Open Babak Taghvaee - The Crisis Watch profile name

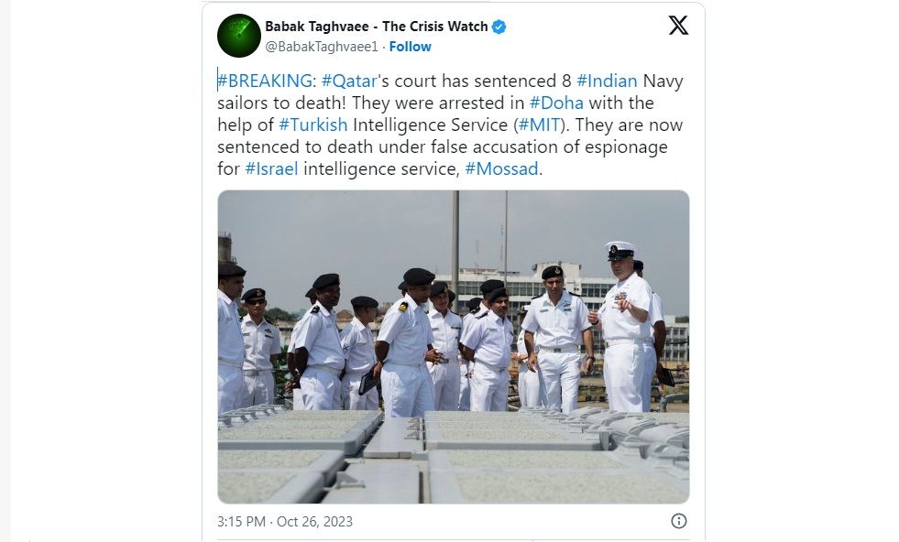pos(376,27)
